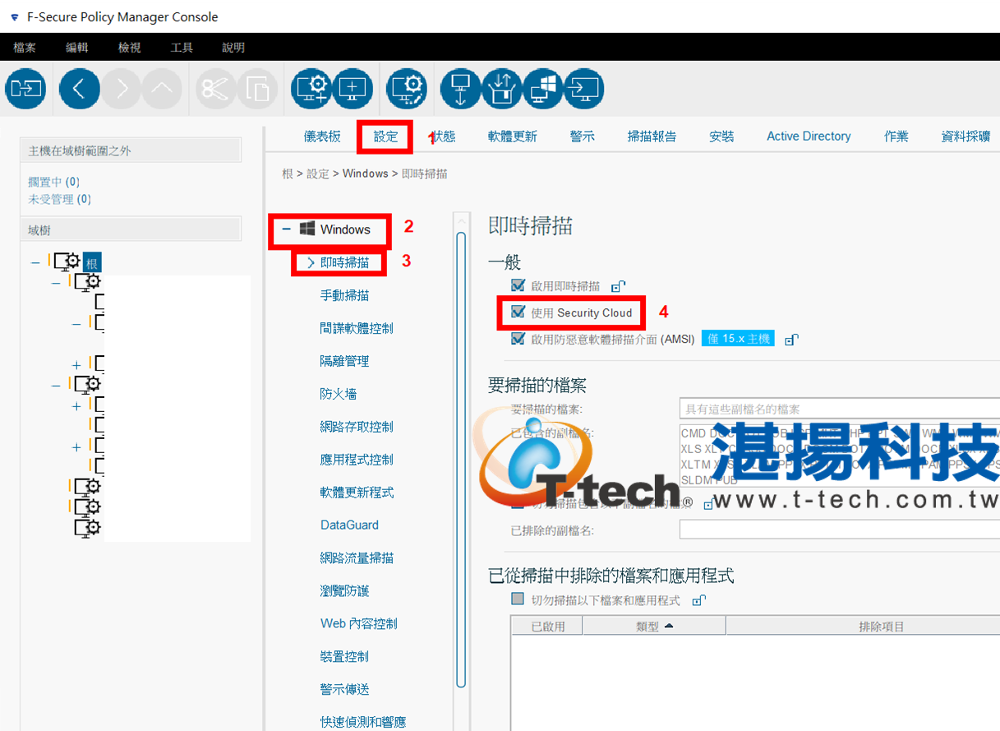The width and height of the screenshot is (1000, 731).
Task: Switch to the 軟體更新 tab
Action: point(513,136)
